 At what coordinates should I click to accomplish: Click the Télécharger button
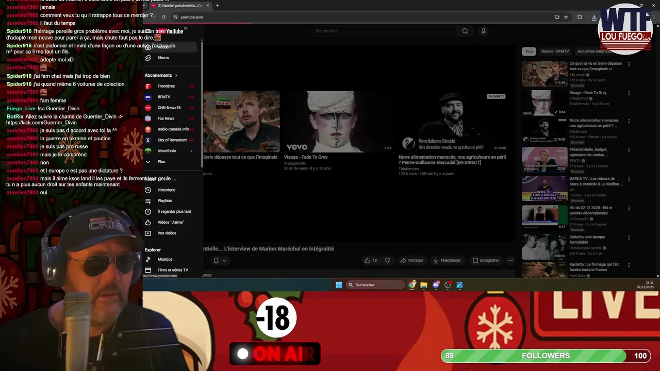click(447, 260)
